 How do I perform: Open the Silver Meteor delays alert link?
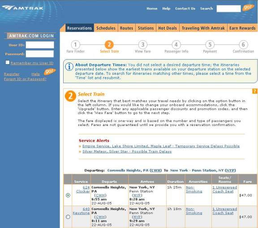click(127, 151)
